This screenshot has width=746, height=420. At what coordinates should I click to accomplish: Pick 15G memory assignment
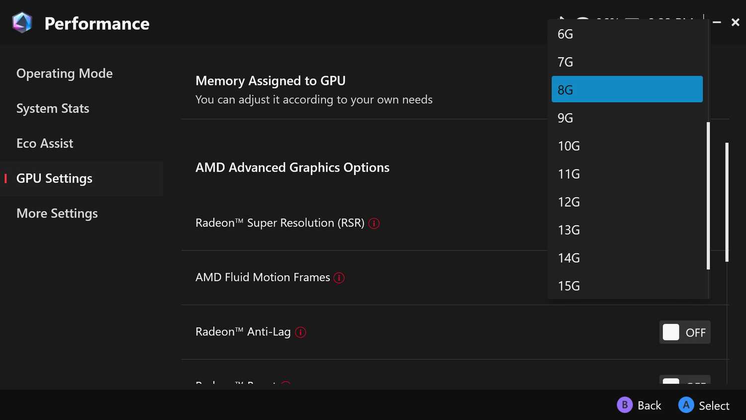click(x=627, y=286)
